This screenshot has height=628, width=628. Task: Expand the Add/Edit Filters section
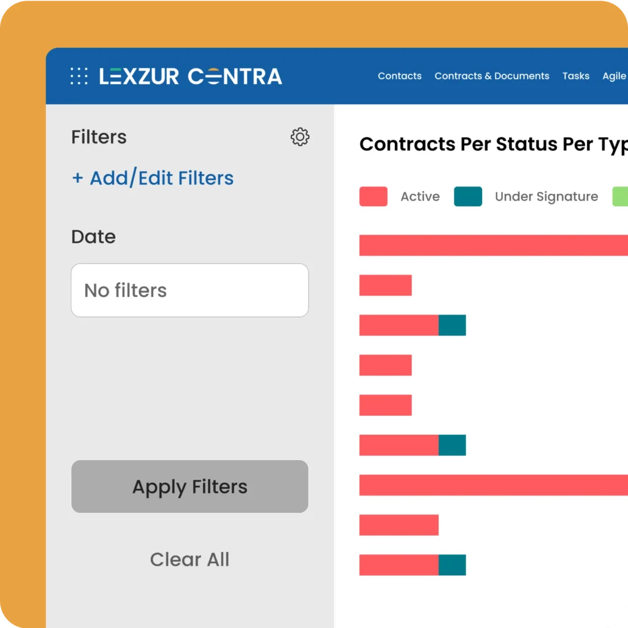click(153, 178)
